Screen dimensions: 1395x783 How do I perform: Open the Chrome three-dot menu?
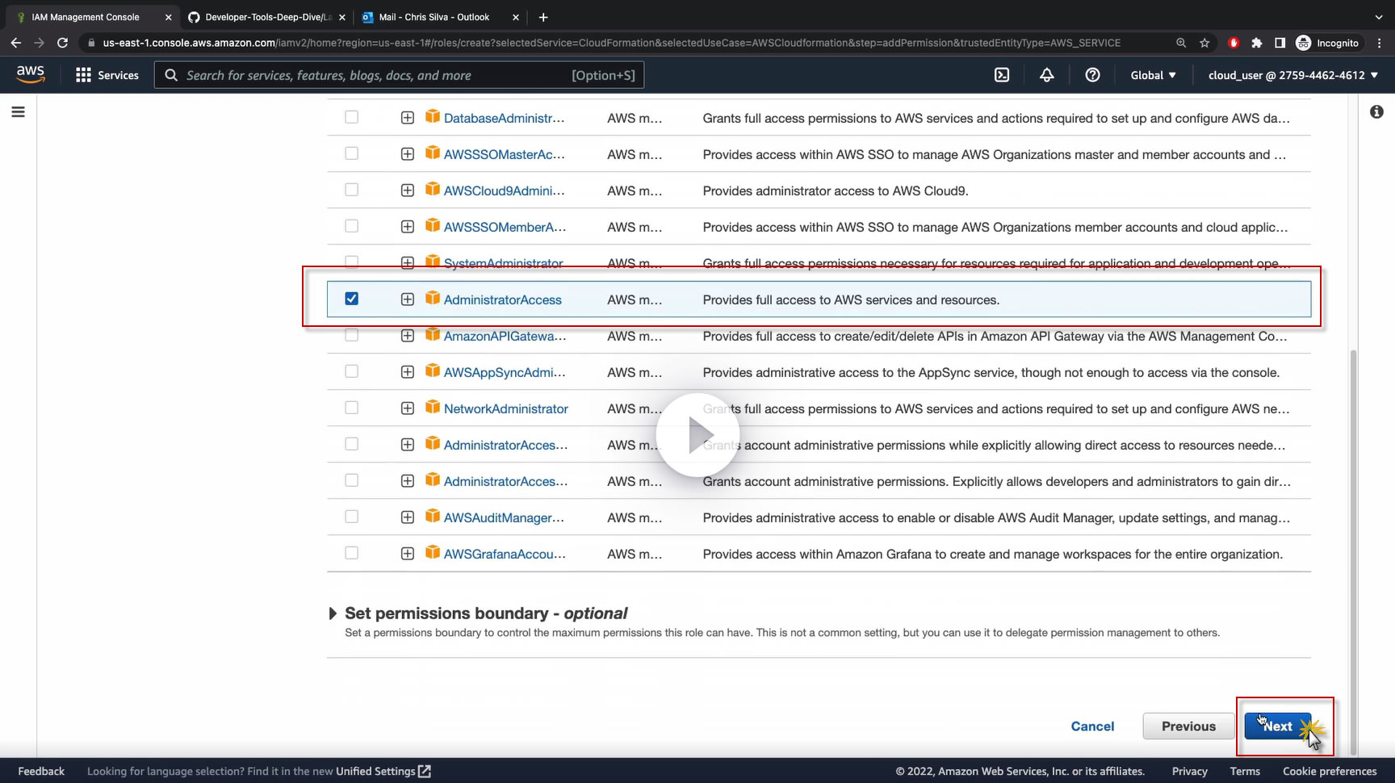1380,43
